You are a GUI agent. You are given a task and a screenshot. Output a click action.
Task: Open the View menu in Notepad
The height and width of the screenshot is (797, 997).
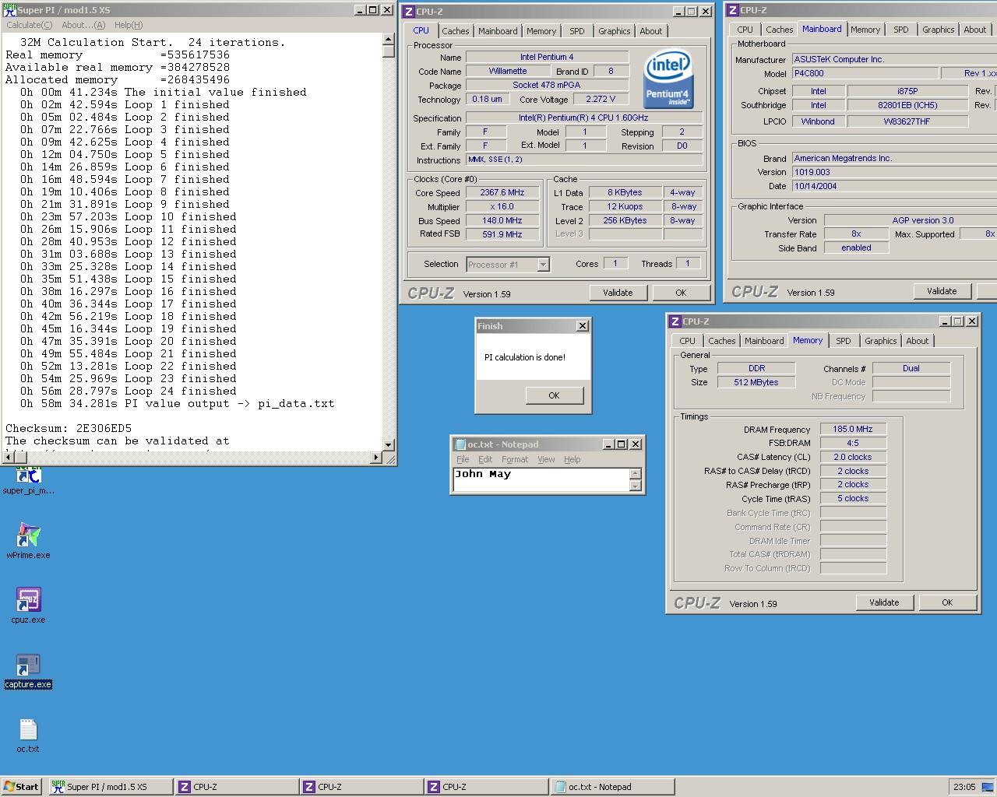[546, 459]
